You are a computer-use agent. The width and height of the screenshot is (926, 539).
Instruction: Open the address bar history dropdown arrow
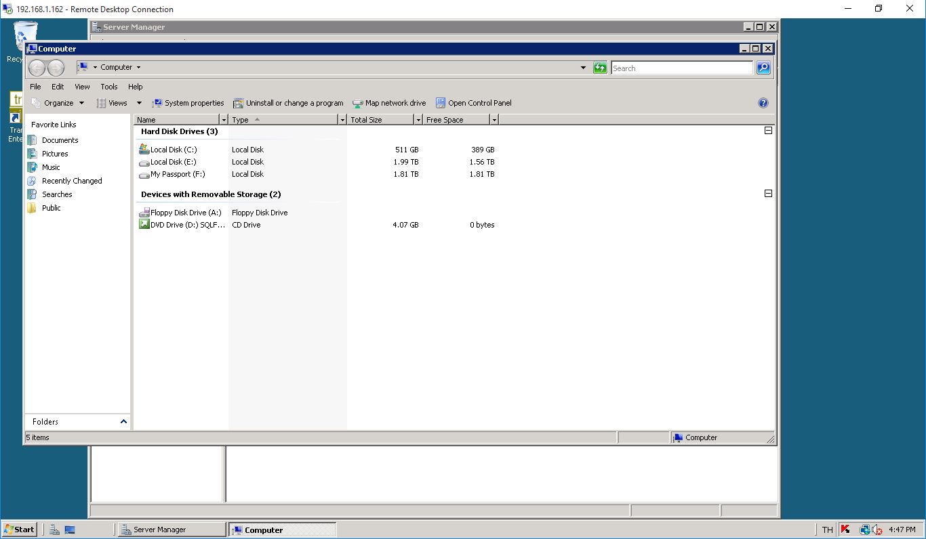pyautogui.click(x=584, y=68)
